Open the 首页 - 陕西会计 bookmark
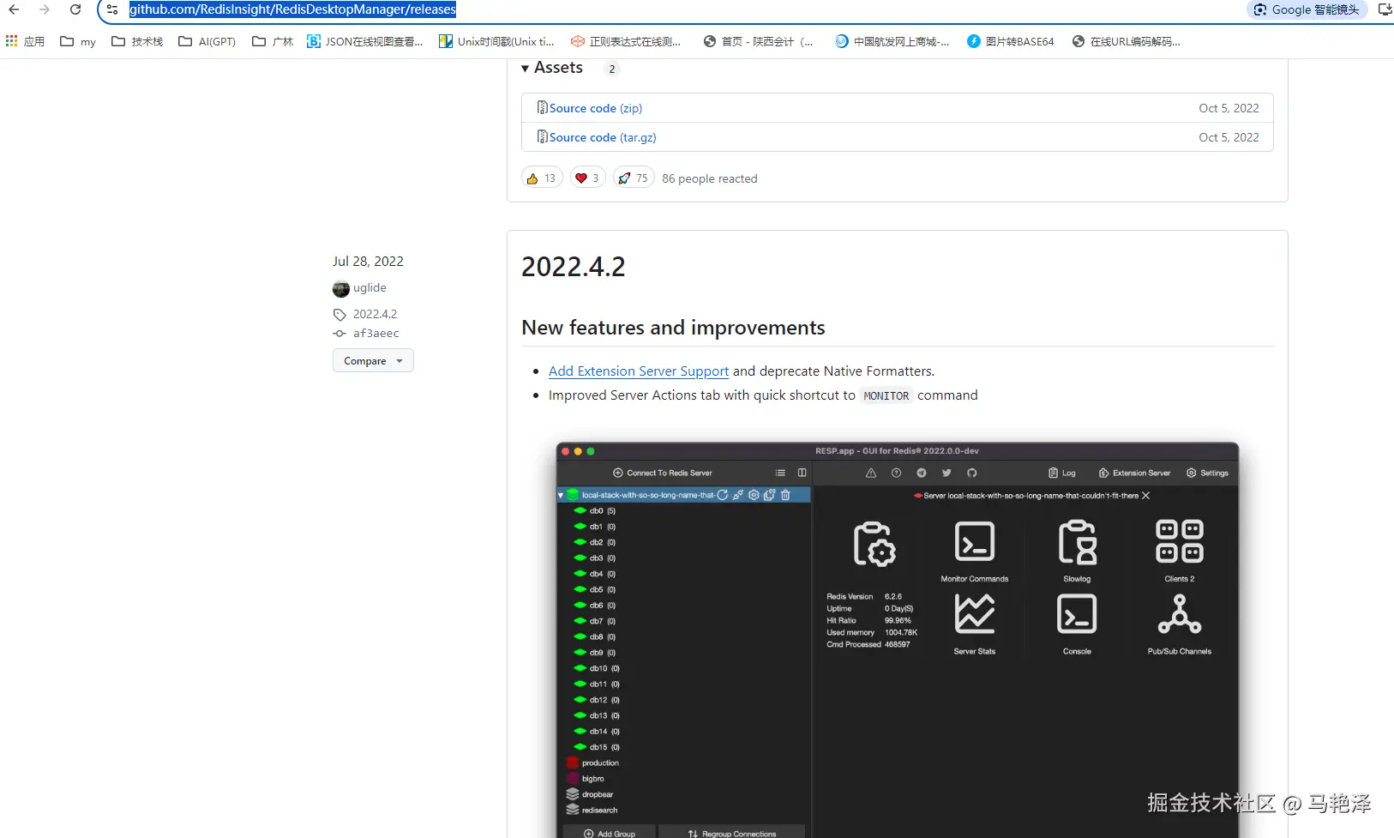The height and width of the screenshot is (838, 1394). (758, 41)
